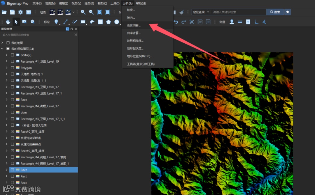Uncheck the highlighted Rect layer checkbox
The image size is (315, 195).
click(12, 170)
